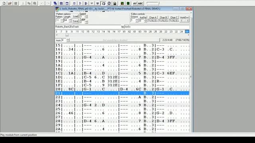Click the Copy icon in the toolbar

29,3
